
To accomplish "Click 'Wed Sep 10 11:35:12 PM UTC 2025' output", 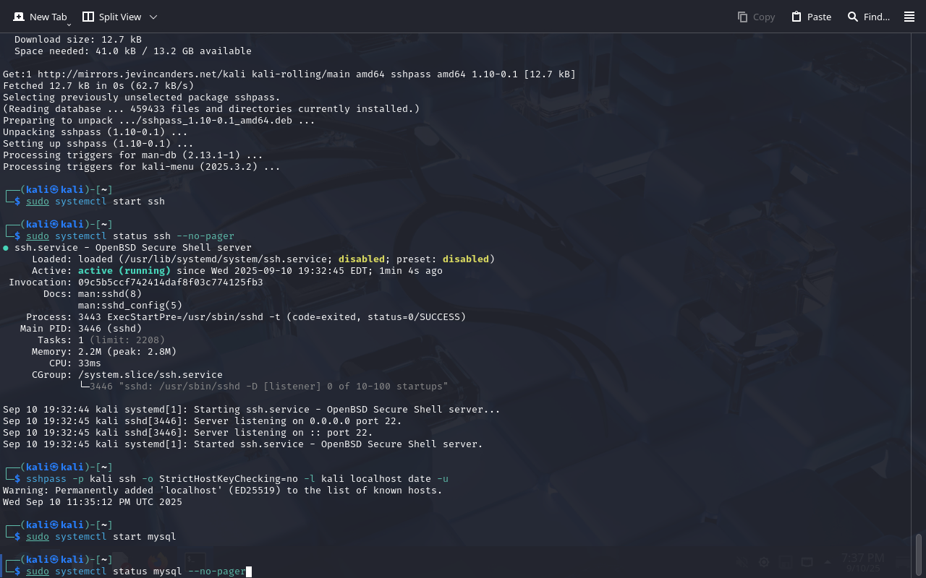I will tap(93, 502).
